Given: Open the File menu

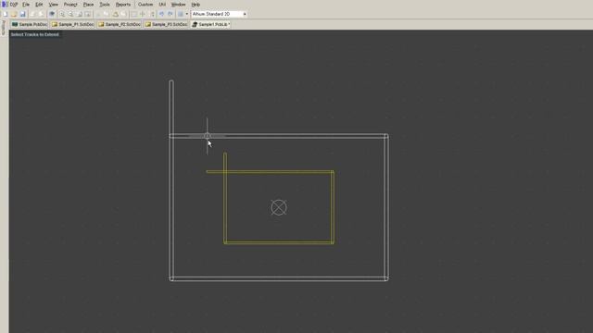Looking at the screenshot, I should point(26,5).
